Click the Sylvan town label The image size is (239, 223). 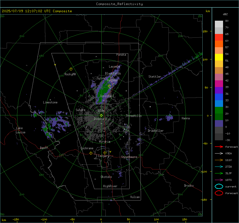coord(101,78)
